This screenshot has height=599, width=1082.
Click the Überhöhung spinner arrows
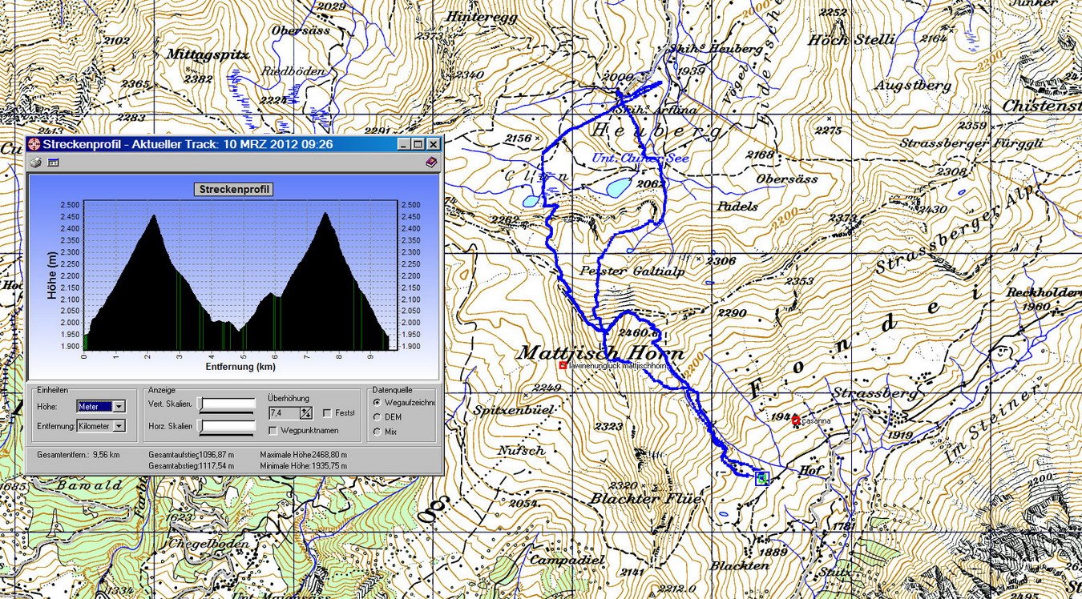click(x=305, y=413)
